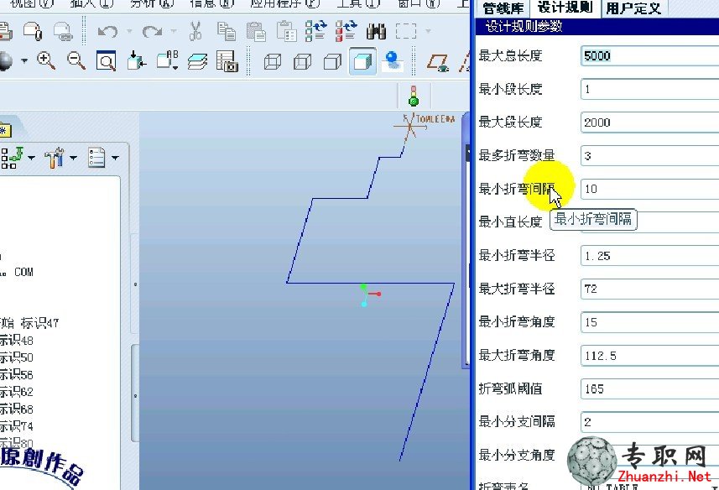The height and width of the screenshot is (490, 719).
Task: Click the 最小折弯角度 field showing 15
Action: click(649, 322)
